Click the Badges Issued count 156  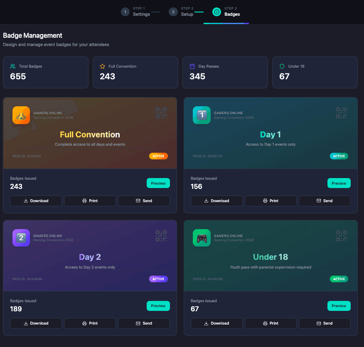pyautogui.click(x=197, y=186)
